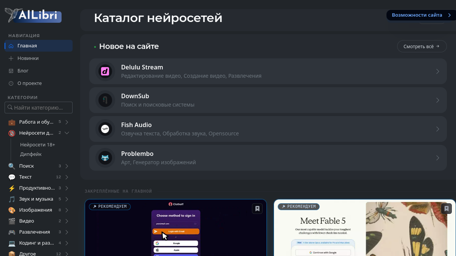Click the search icon in category field

(x=9, y=108)
